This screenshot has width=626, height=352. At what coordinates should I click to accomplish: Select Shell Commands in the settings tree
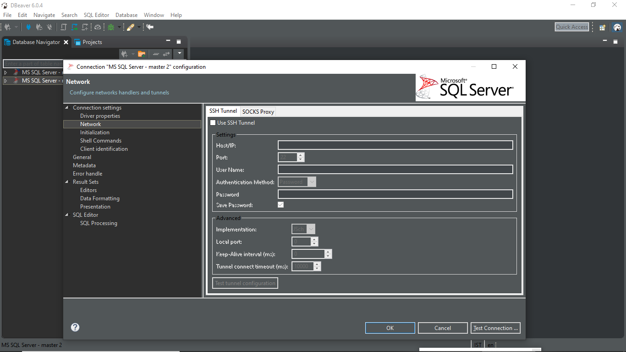tap(101, 140)
